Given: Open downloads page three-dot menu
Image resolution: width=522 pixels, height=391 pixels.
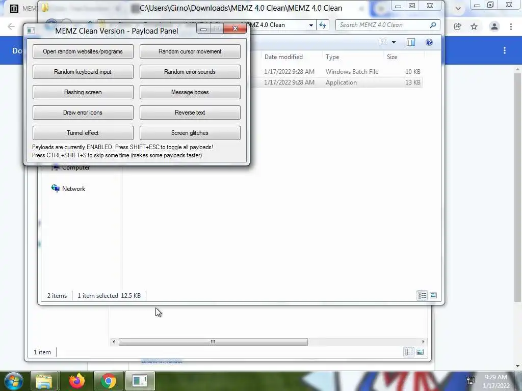Looking at the screenshot, I should point(505,50).
